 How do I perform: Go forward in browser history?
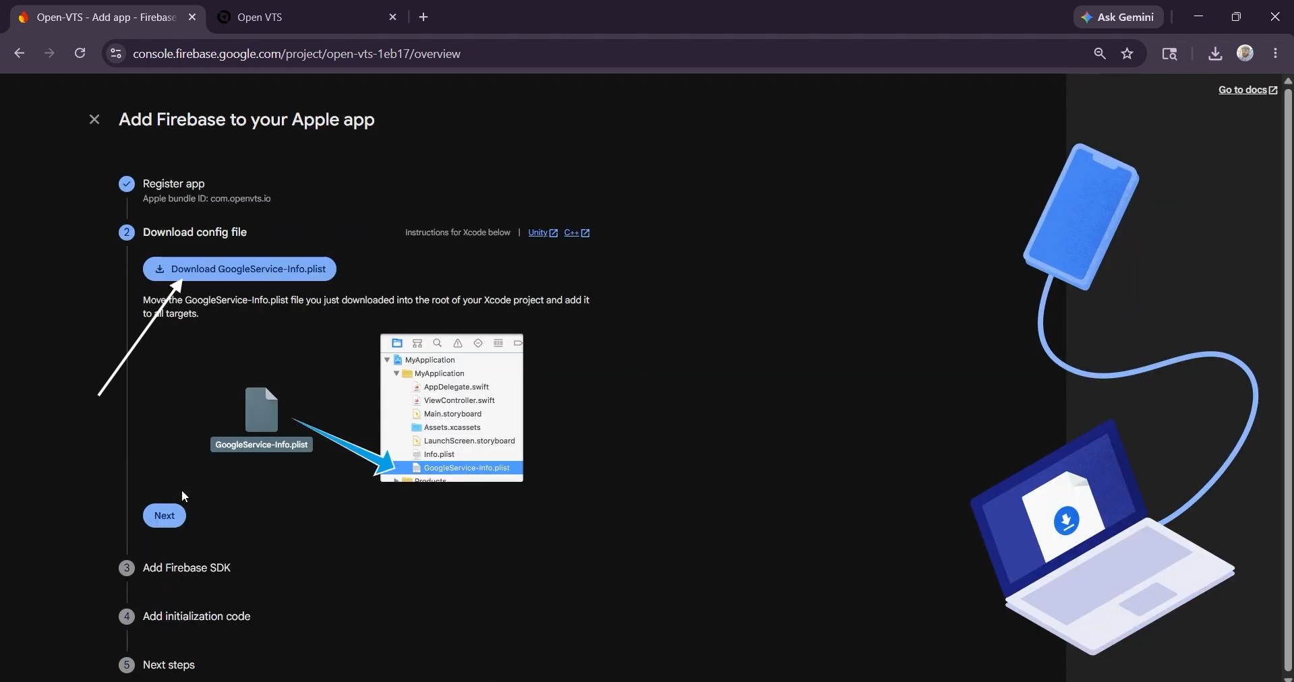[x=49, y=53]
